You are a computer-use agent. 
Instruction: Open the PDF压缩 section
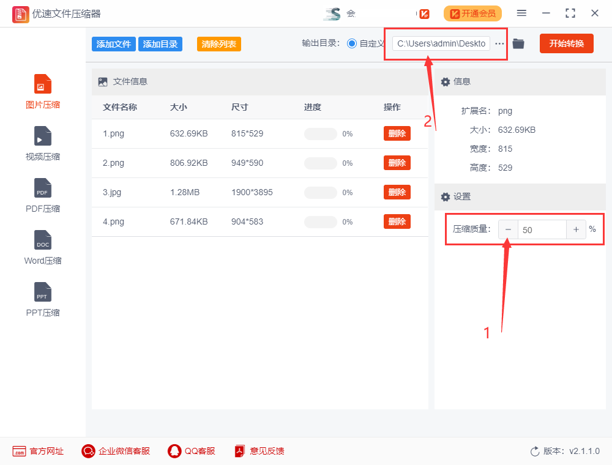coord(43,195)
